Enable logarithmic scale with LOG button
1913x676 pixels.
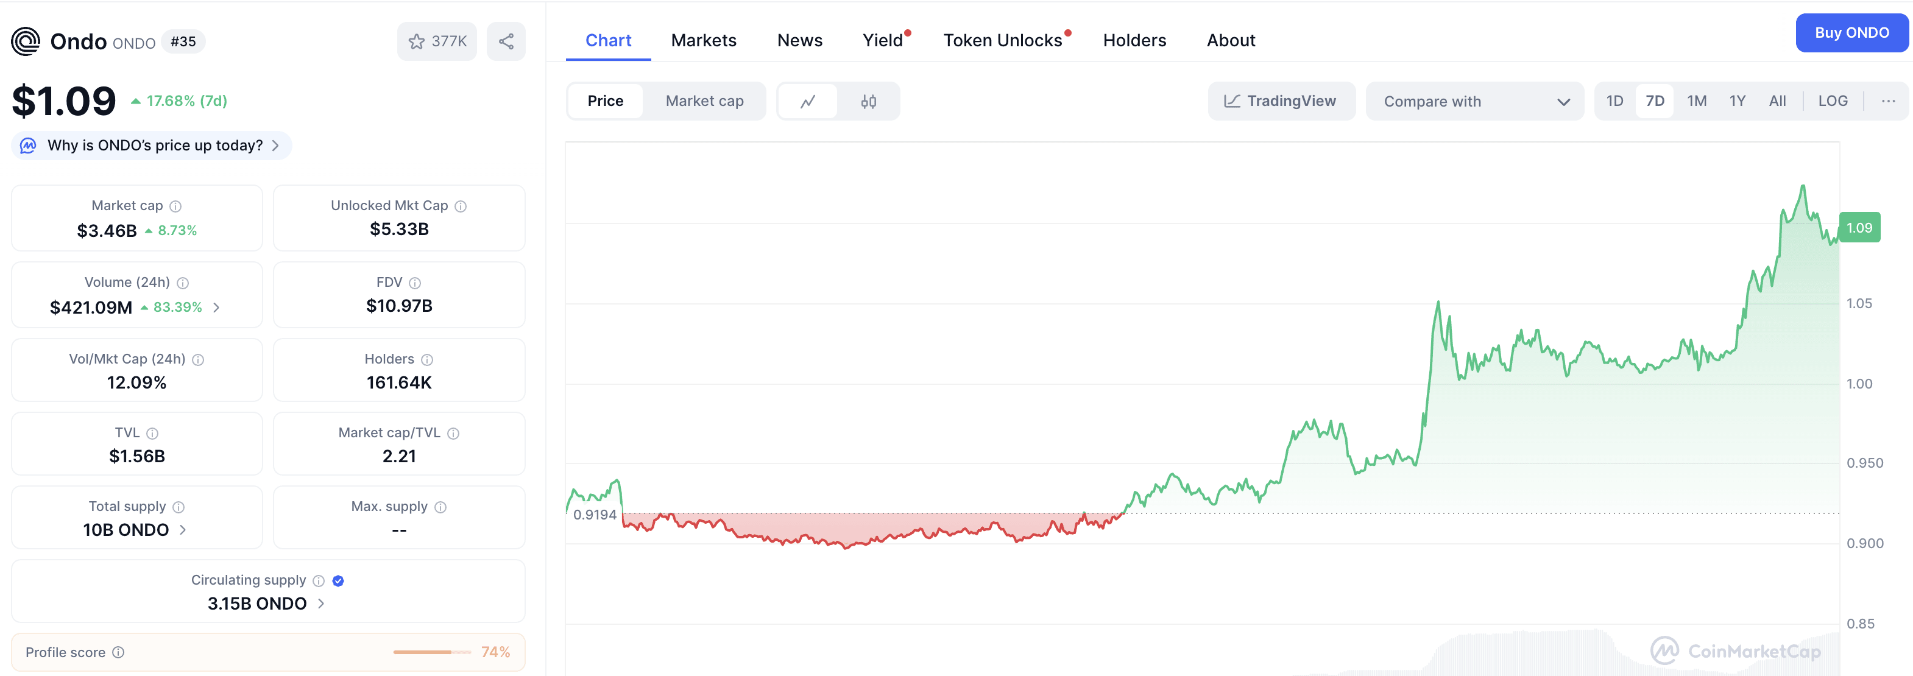(x=1833, y=101)
